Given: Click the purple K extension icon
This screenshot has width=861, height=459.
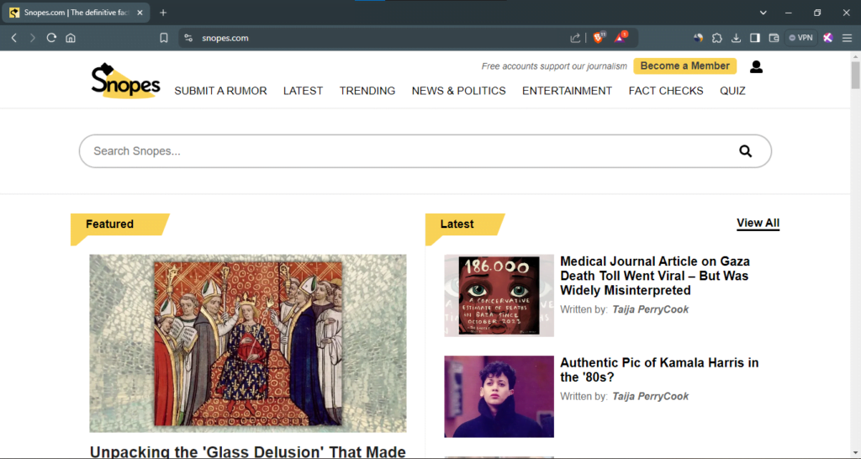Looking at the screenshot, I should (828, 38).
